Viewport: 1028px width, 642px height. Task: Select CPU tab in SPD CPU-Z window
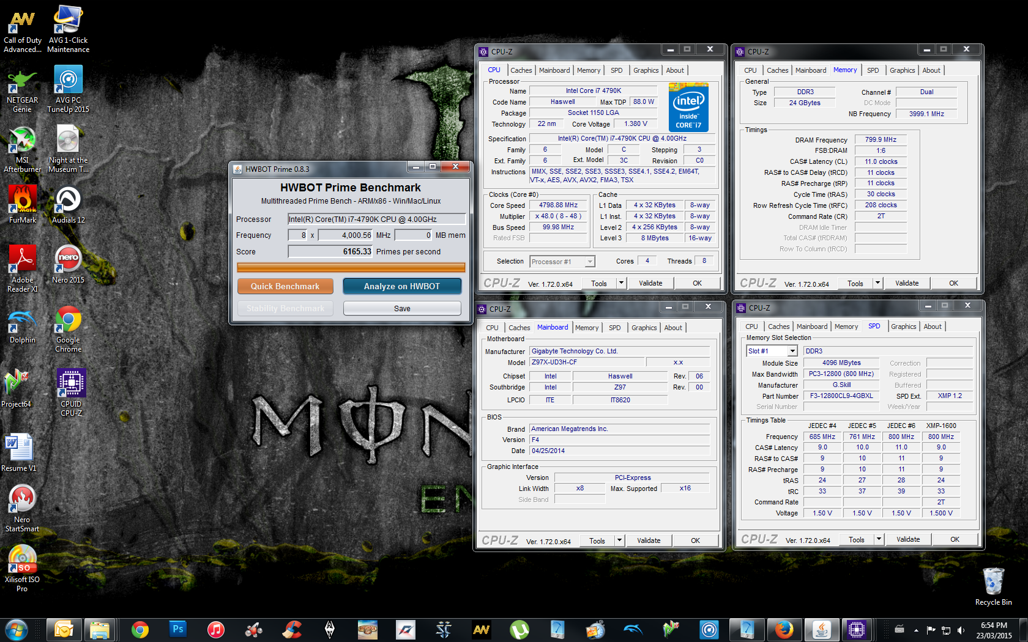[x=751, y=327]
